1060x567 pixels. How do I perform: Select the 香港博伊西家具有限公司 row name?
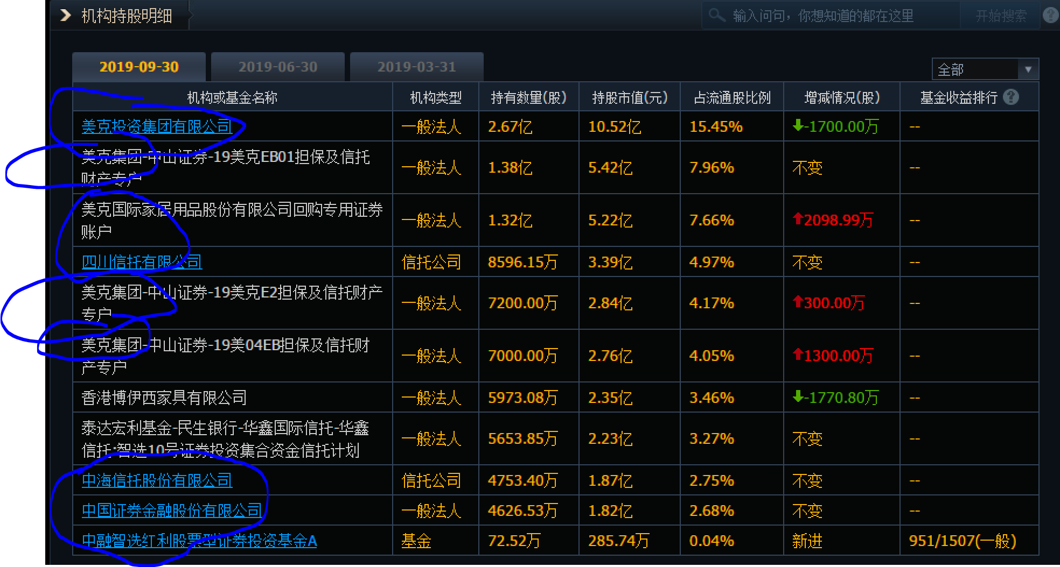coord(164,398)
